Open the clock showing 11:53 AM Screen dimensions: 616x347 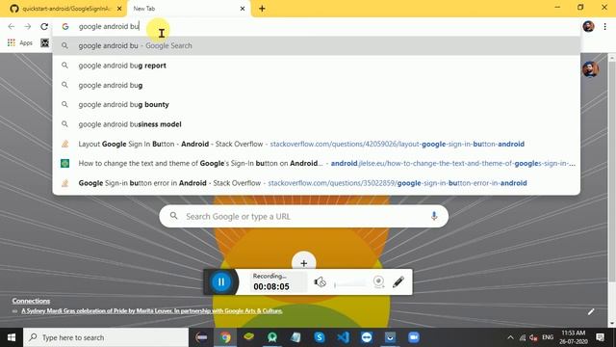point(574,337)
